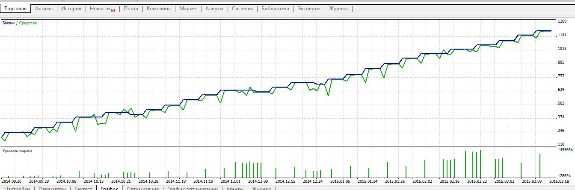This screenshot has width=575, height=190.
Task: Click the 1013 balance axis value
Action: pos(563,49)
